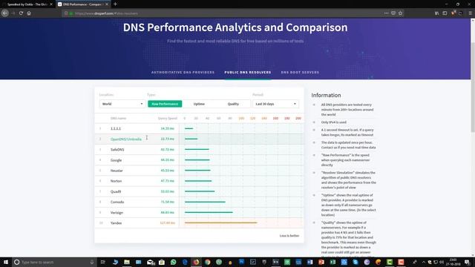Open the Firefox library icon
Viewport: 475px width, 267px height.
tap(437, 13)
